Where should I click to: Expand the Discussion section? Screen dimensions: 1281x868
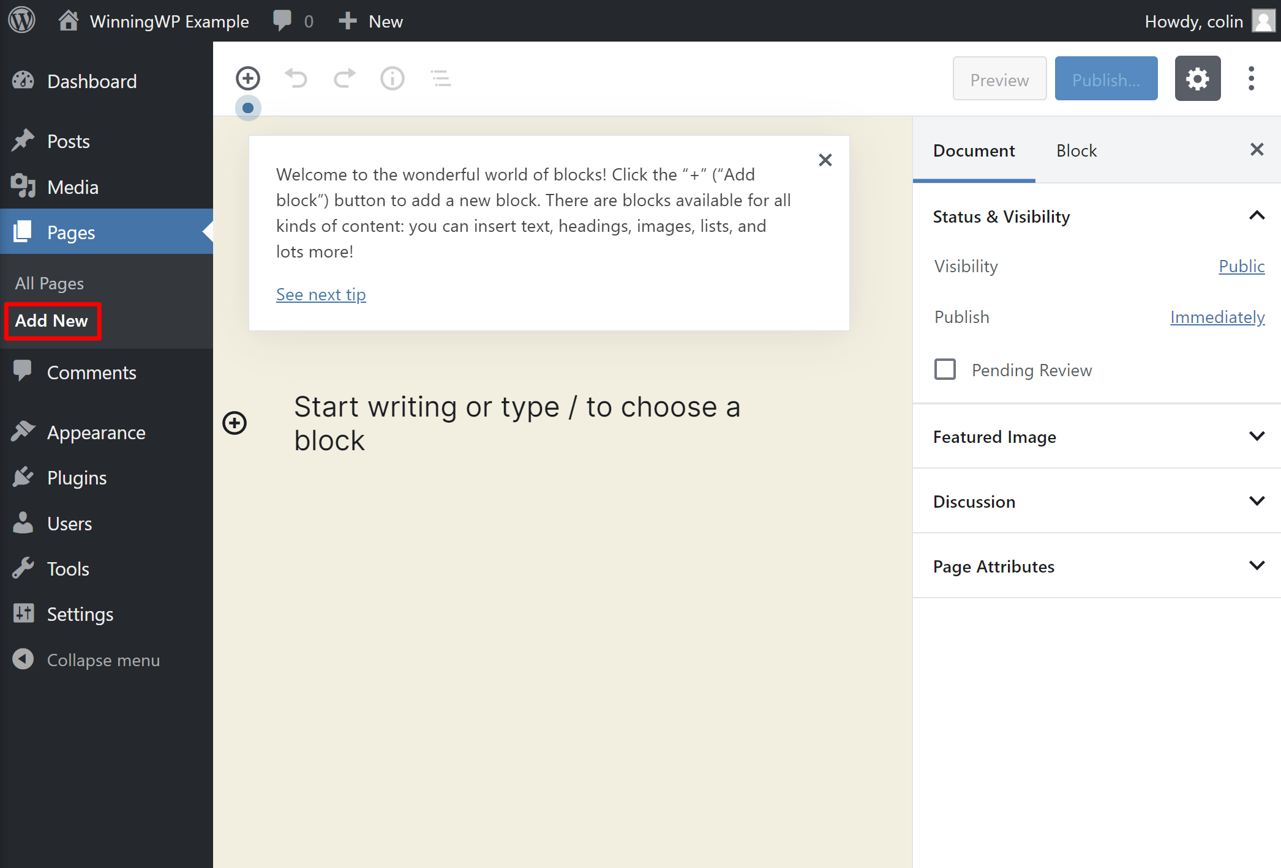click(x=1097, y=501)
